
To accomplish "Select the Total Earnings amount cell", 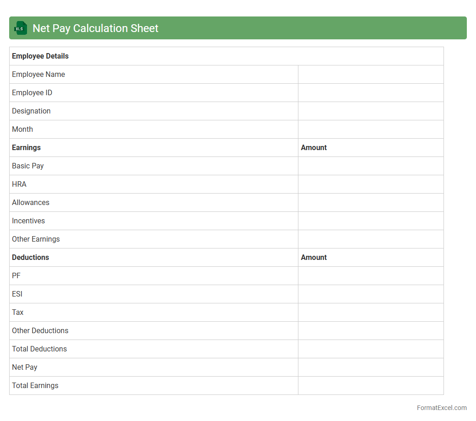I will coord(371,385).
